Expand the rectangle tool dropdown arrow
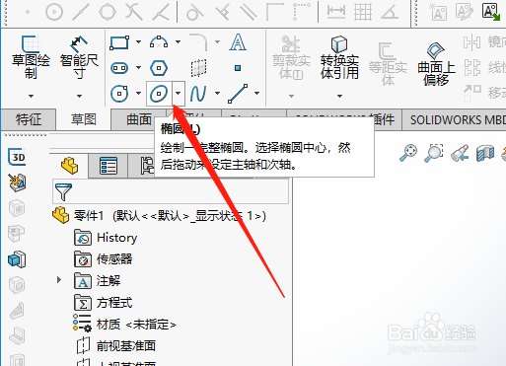506x366 pixels. pyautogui.click(x=138, y=41)
